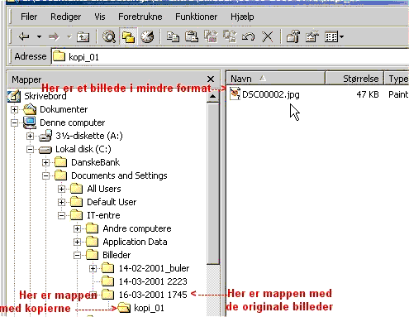409x317 pixels.
Task: Select the 14-03-2001 2223 folder
Action: click(153, 281)
